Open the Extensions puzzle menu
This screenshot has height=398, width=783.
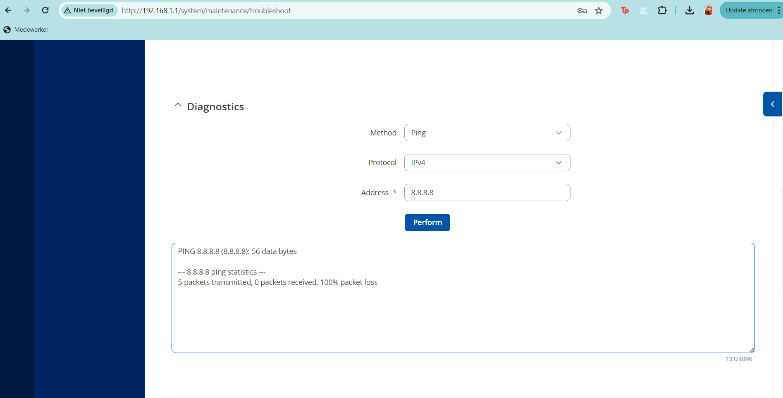pyautogui.click(x=662, y=11)
